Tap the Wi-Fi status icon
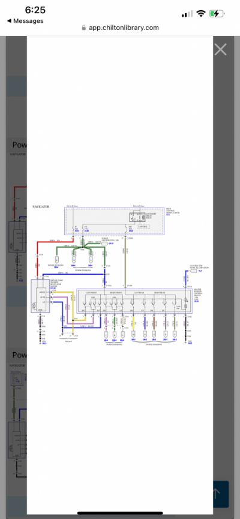Screen dimensions: 240x519 (200, 14)
